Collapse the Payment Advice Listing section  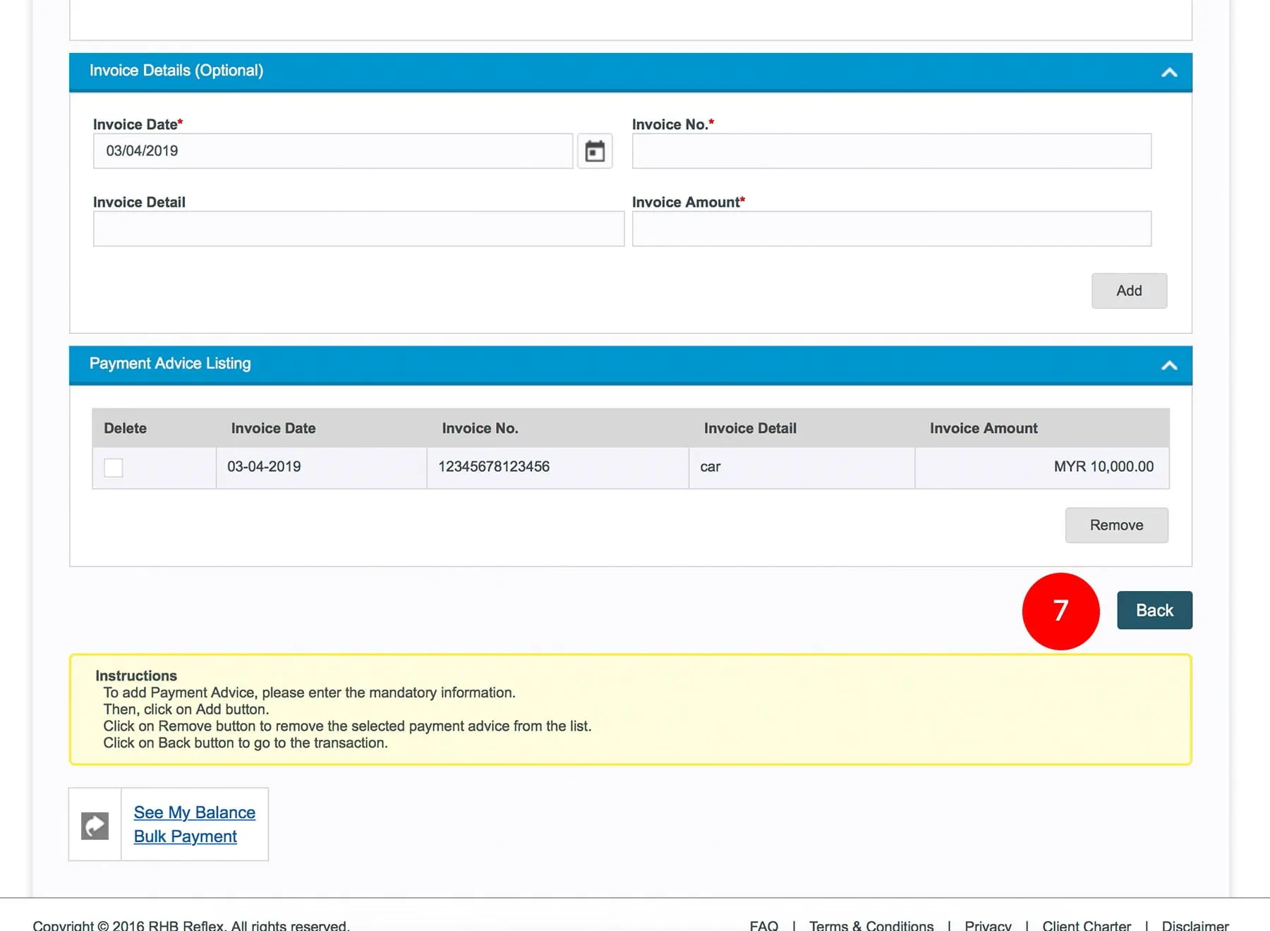[1169, 365]
